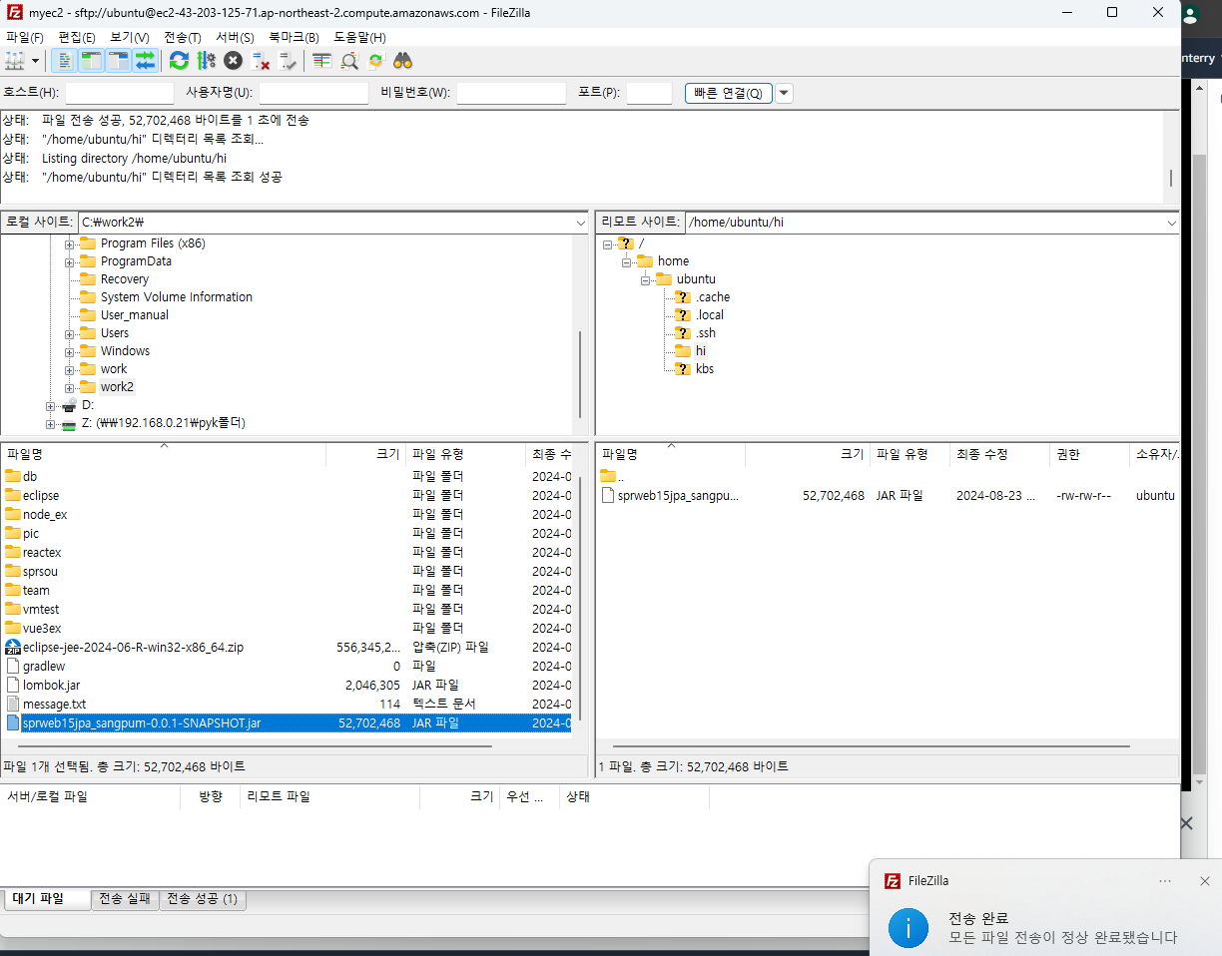Select the .cache folder in remote tree
The width and height of the screenshot is (1222, 956).
click(x=713, y=297)
